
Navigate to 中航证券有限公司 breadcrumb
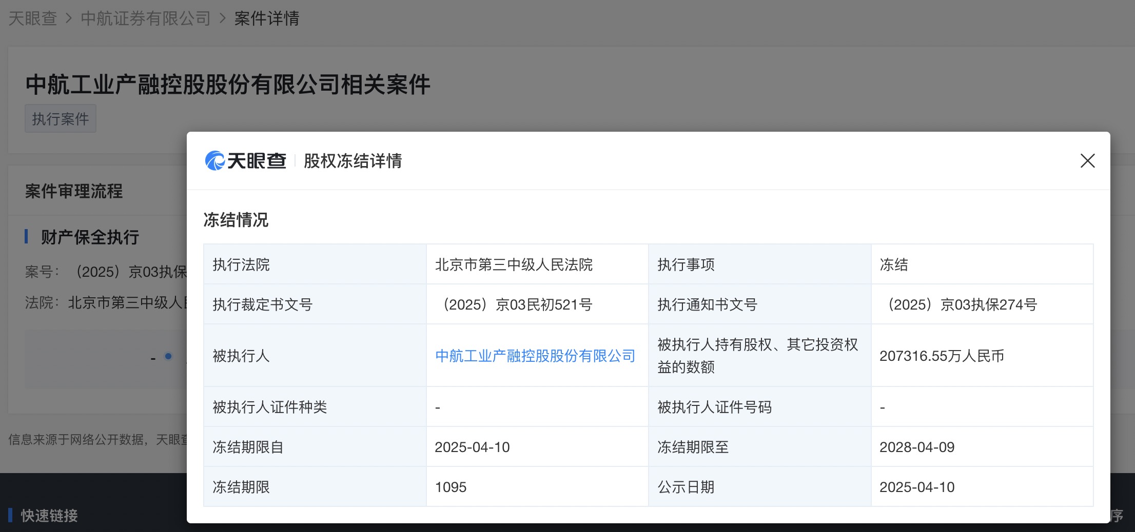(146, 19)
